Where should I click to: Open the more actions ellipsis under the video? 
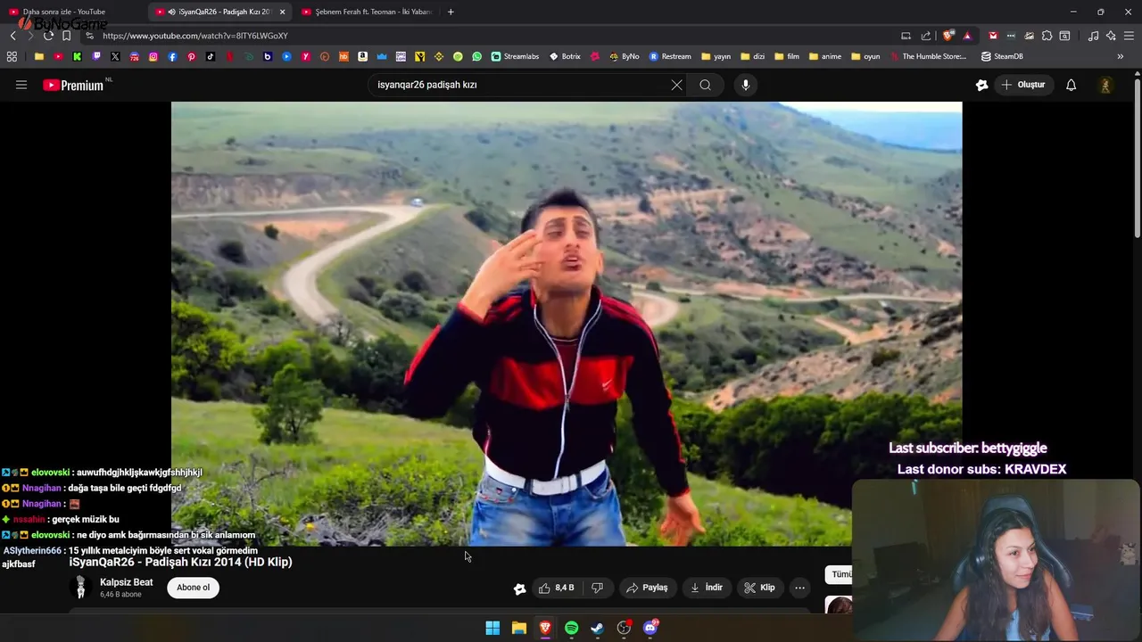(799, 588)
